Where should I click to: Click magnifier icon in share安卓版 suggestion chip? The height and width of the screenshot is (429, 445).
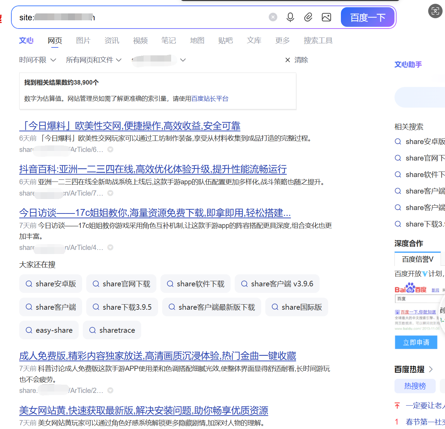click(x=29, y=284)
